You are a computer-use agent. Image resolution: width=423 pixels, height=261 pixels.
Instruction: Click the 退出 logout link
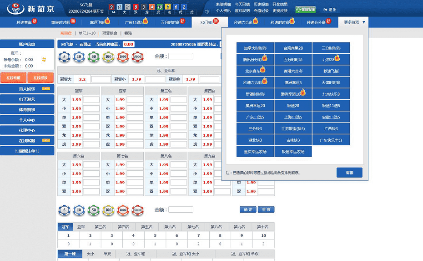[331, 10]
